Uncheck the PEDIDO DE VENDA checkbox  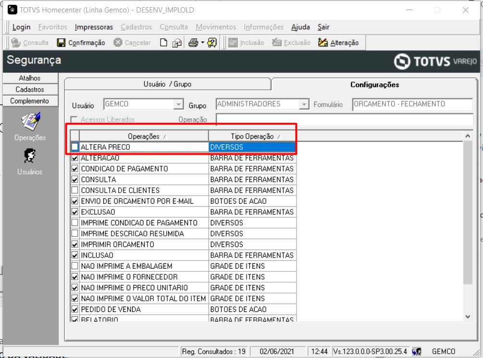74,309
